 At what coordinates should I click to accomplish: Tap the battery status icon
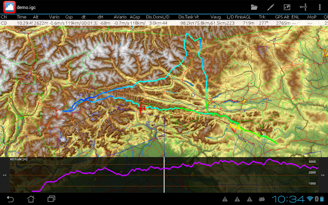click(x=322, y=199)
